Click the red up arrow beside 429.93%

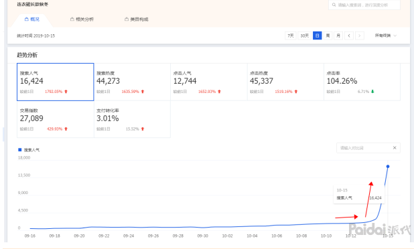click(66, 129)
